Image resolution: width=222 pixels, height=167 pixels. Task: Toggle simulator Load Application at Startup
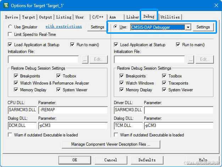click(10, 44)
